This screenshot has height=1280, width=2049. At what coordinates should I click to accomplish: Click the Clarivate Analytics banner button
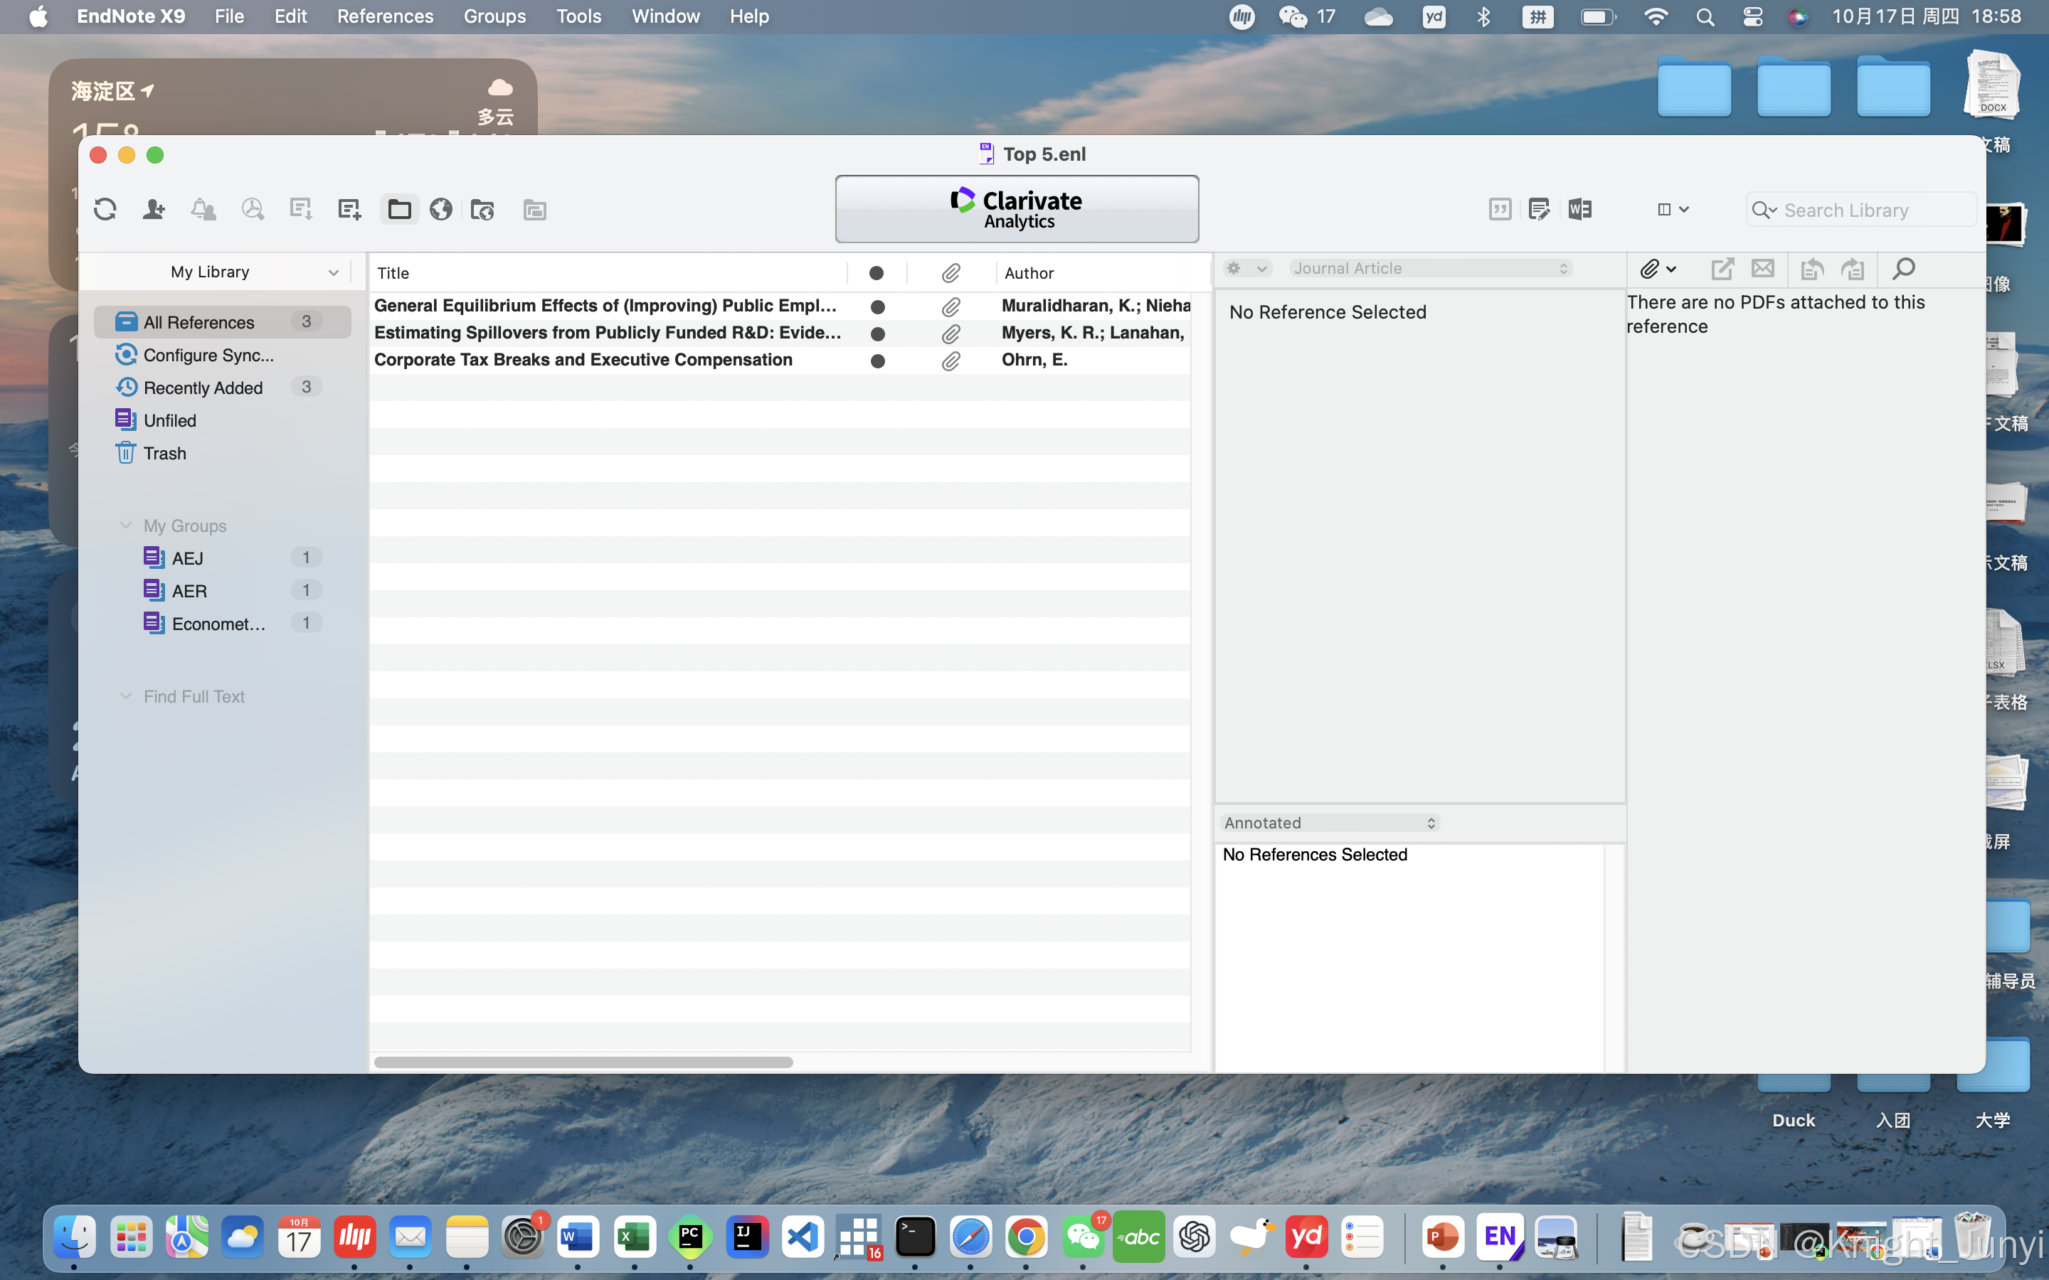pos(1016,209)
